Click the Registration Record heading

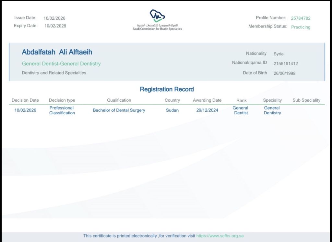pyautogui.click(x=167, y=89)
